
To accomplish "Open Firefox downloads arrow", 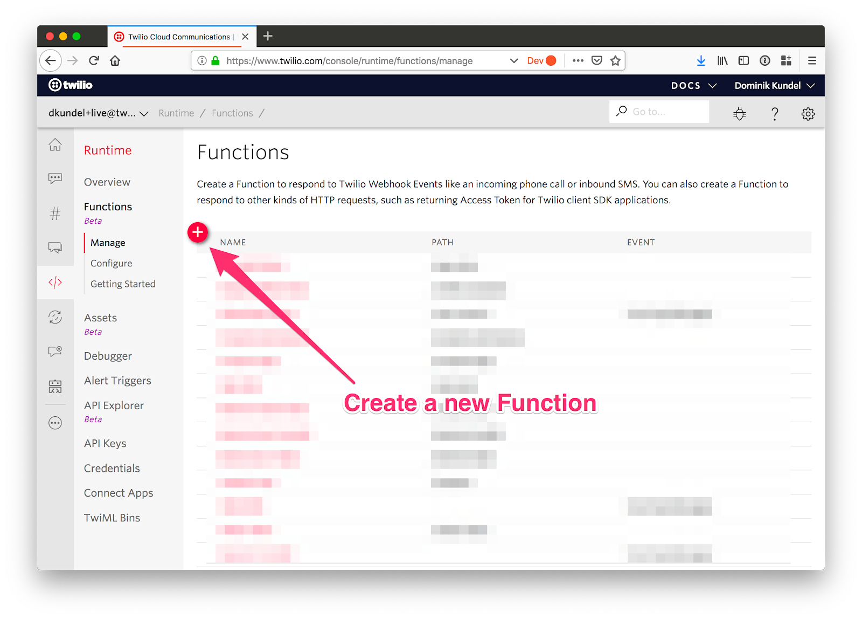I will tap(701, 60).
